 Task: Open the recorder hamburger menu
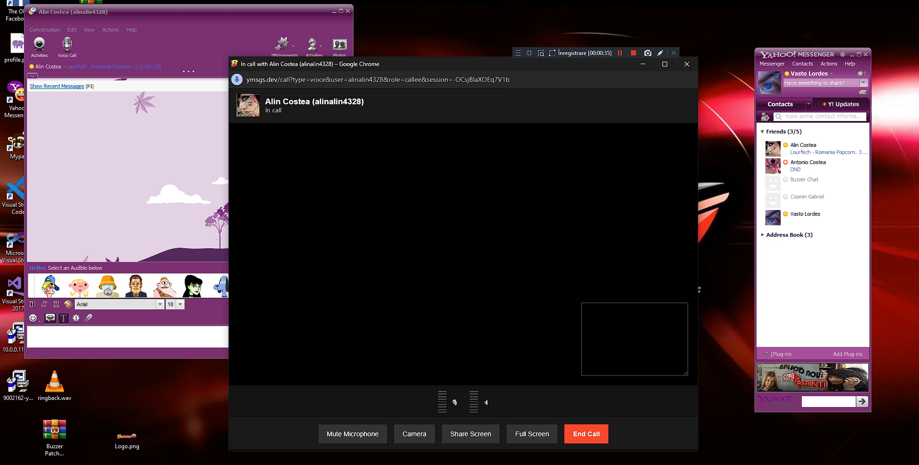[x=518, y=53]
